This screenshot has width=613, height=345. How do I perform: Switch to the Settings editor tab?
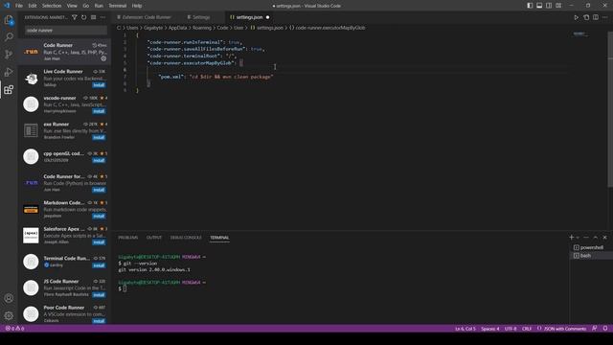(x=199, y=17)
